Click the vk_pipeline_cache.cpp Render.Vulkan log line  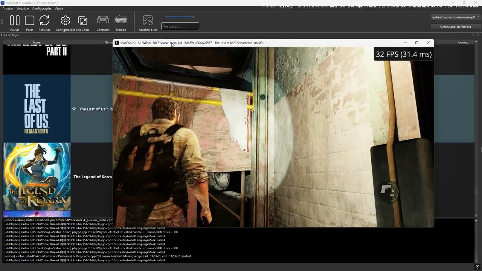click(58, 220)
